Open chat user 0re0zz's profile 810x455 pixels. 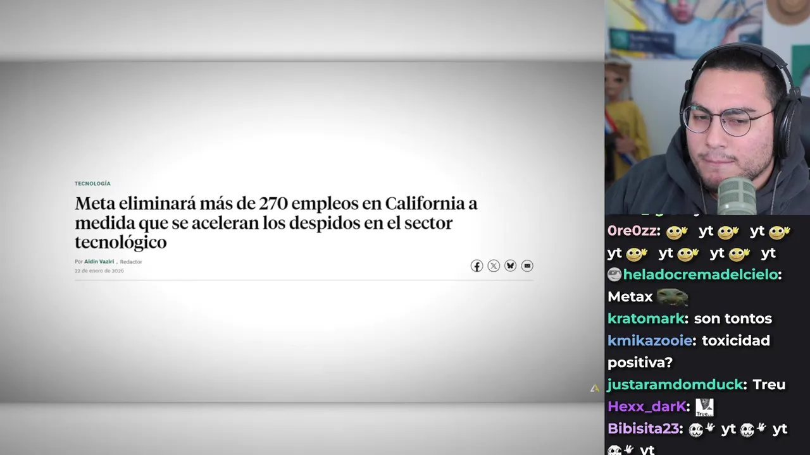coord(631,231)
